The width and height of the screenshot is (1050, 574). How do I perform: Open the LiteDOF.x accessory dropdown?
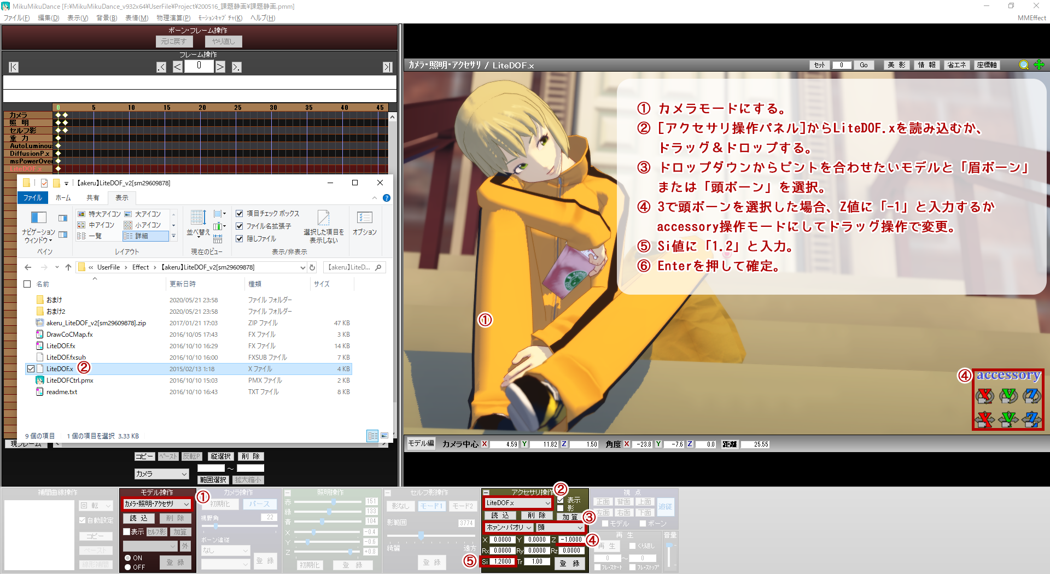(517, 503)
